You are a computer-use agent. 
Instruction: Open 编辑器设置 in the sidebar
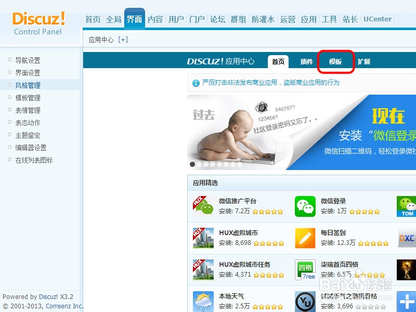click(x=31, y=148)
